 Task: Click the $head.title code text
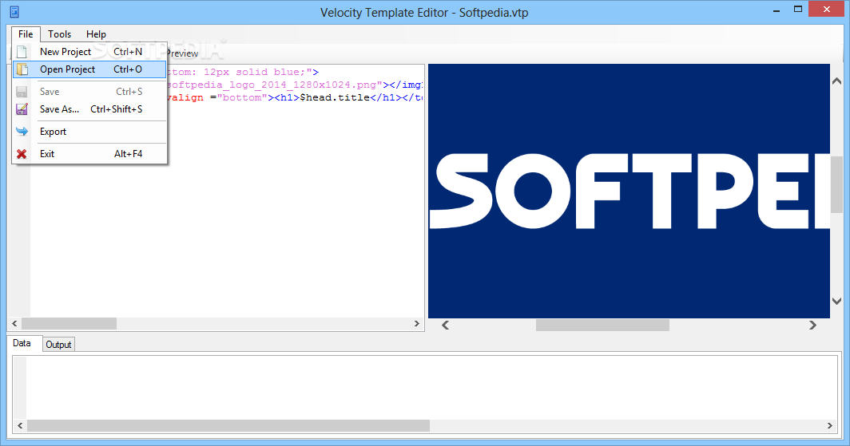click(335, 98)
